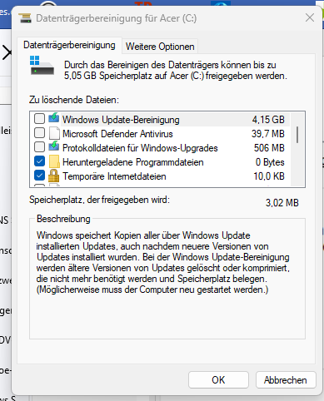Image resolution: width=324 pixels, height=401 pixels.
Task: Click the Abbrechen button
Action: click(x=286, y=380)
